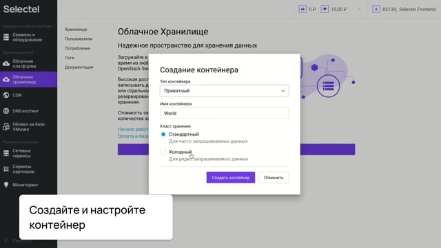Open CDN sidebar icon
This screenshot has height=248, width=441.
click(6, 95)
